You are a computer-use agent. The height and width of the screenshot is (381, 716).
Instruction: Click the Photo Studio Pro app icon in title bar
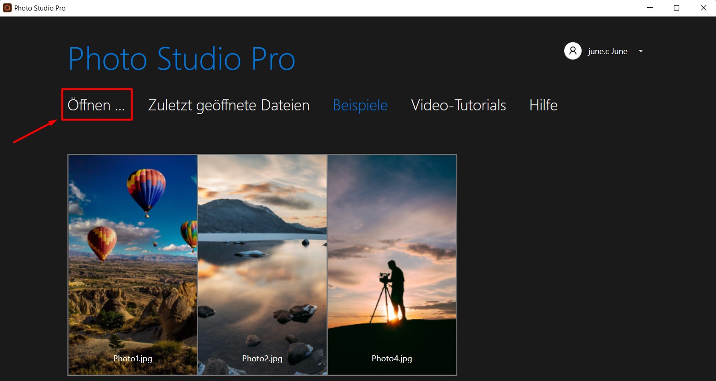7,8
